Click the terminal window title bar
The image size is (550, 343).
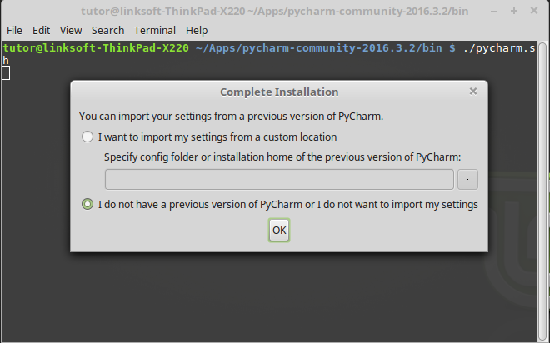tap(275, 11)
